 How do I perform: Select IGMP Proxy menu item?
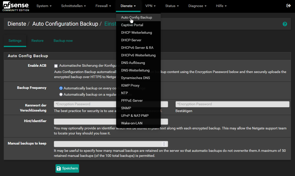click(x=138, y=85)
